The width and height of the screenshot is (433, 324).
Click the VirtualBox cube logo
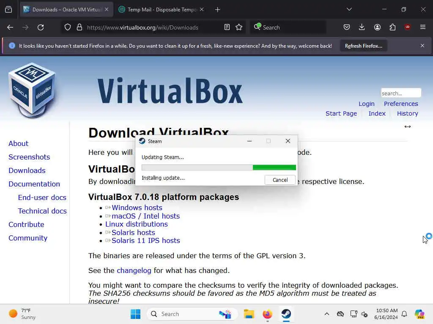[x=32, y=90]
